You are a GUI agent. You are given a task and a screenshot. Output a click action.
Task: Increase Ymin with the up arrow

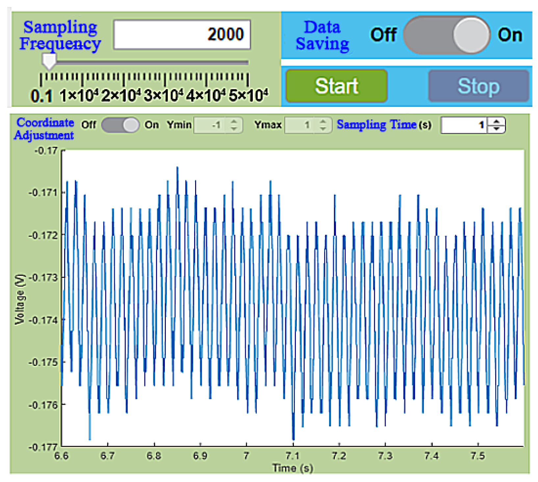(234, 122)
